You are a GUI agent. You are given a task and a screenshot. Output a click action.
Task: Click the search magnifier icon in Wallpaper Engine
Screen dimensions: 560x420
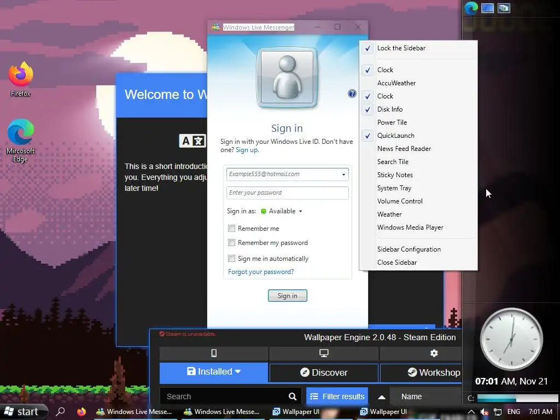[x=293, y=396]
